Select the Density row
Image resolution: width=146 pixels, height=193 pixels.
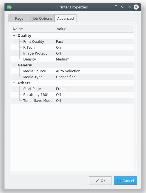pyautogui.click(x=73, y=59)
